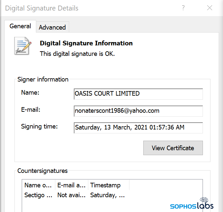The width and height of the screenshot is (223, 212).
Task: Select the General tab
Action: (20, 26)
